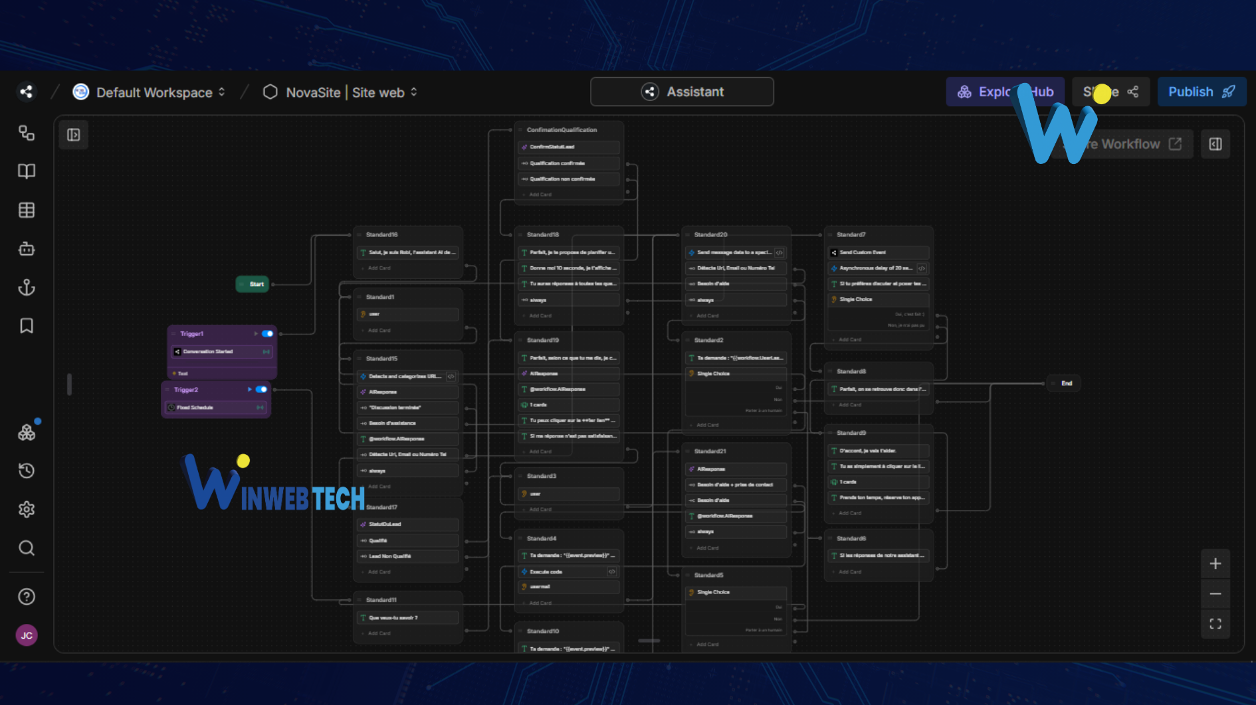The image size is (1256, 705).
Task: Toggle the right inspector panel
Action: tap(1215, 144)
